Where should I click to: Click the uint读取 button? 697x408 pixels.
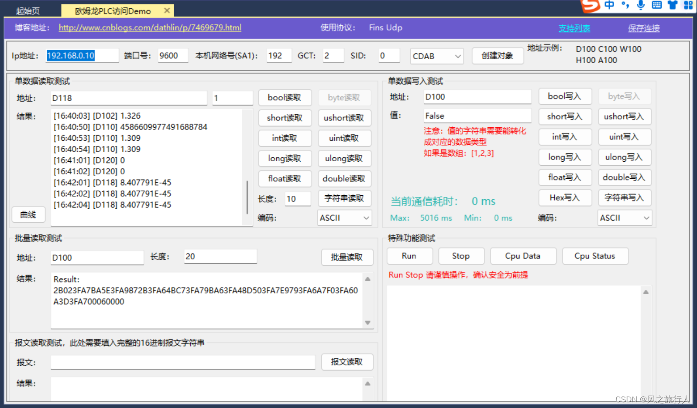point(344,138)
